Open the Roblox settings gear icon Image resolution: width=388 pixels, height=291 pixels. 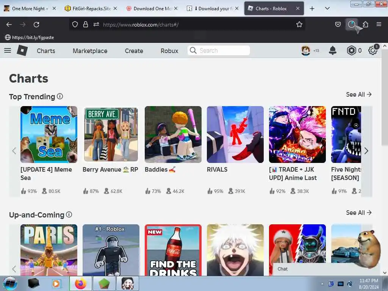coord(372,50)
